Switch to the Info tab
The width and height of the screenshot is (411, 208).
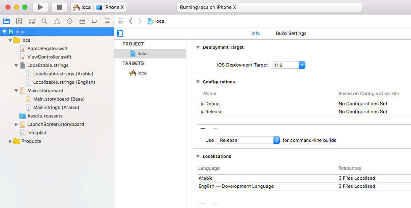(x=256, y=33)
